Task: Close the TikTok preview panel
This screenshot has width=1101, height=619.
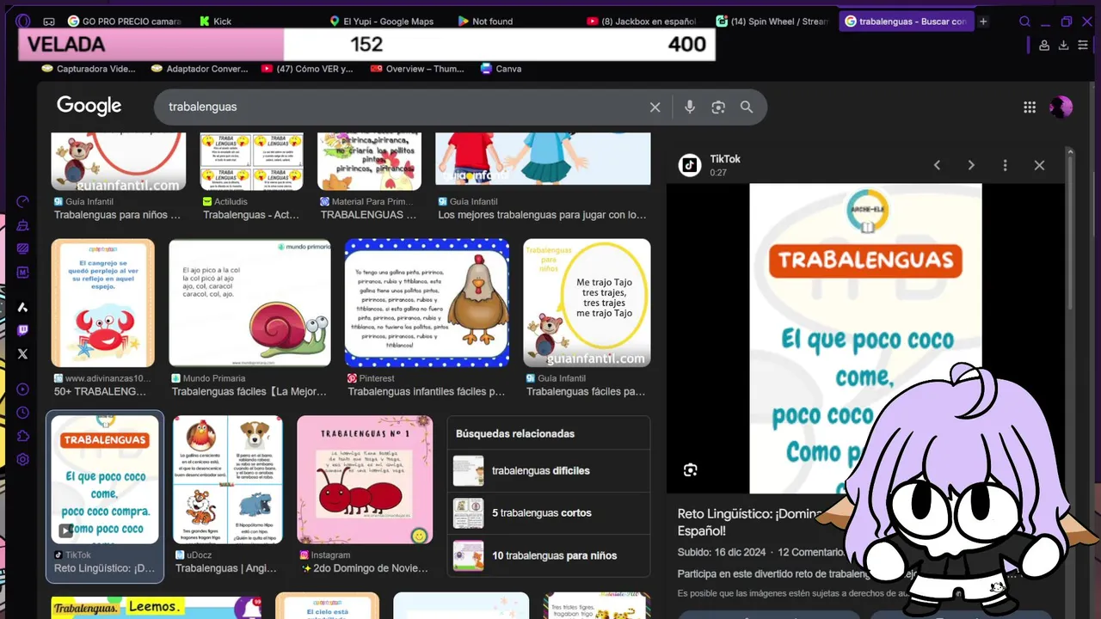Action: (1039, 165)
